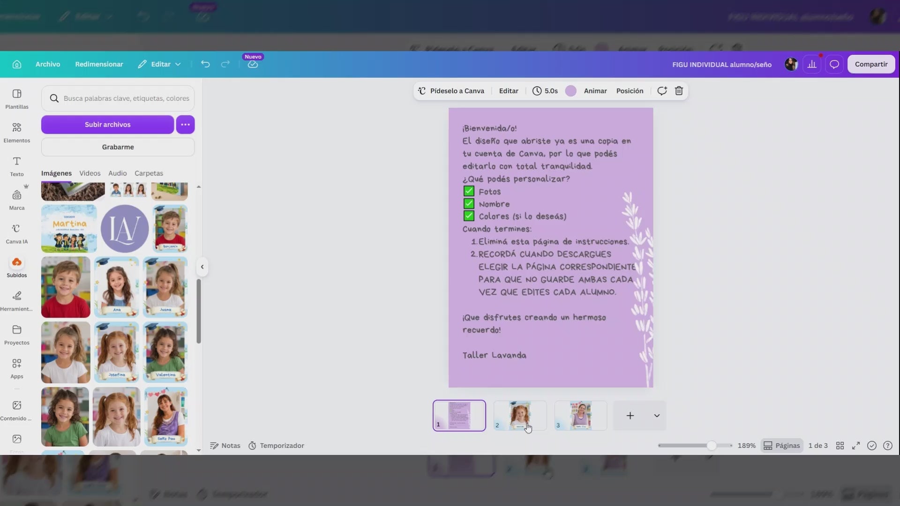Expand the Editar mode dropdown
This screenshot has width=900, height=506.
tap(159, 64)
